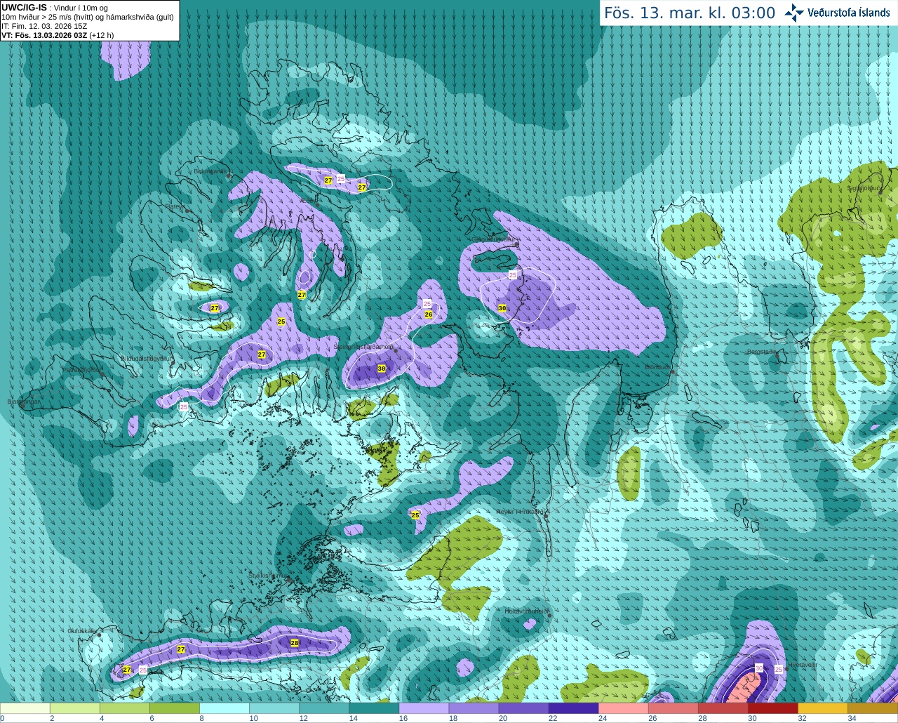Viewport: 898px width, 723px height.
Task: Click the Blönduós station label
Action: (658, 366)
